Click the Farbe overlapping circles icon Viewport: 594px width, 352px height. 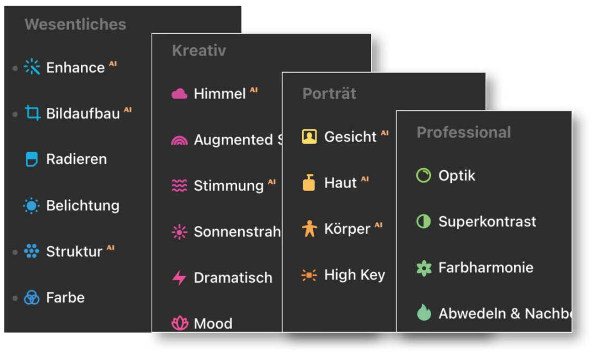(32, 298)
